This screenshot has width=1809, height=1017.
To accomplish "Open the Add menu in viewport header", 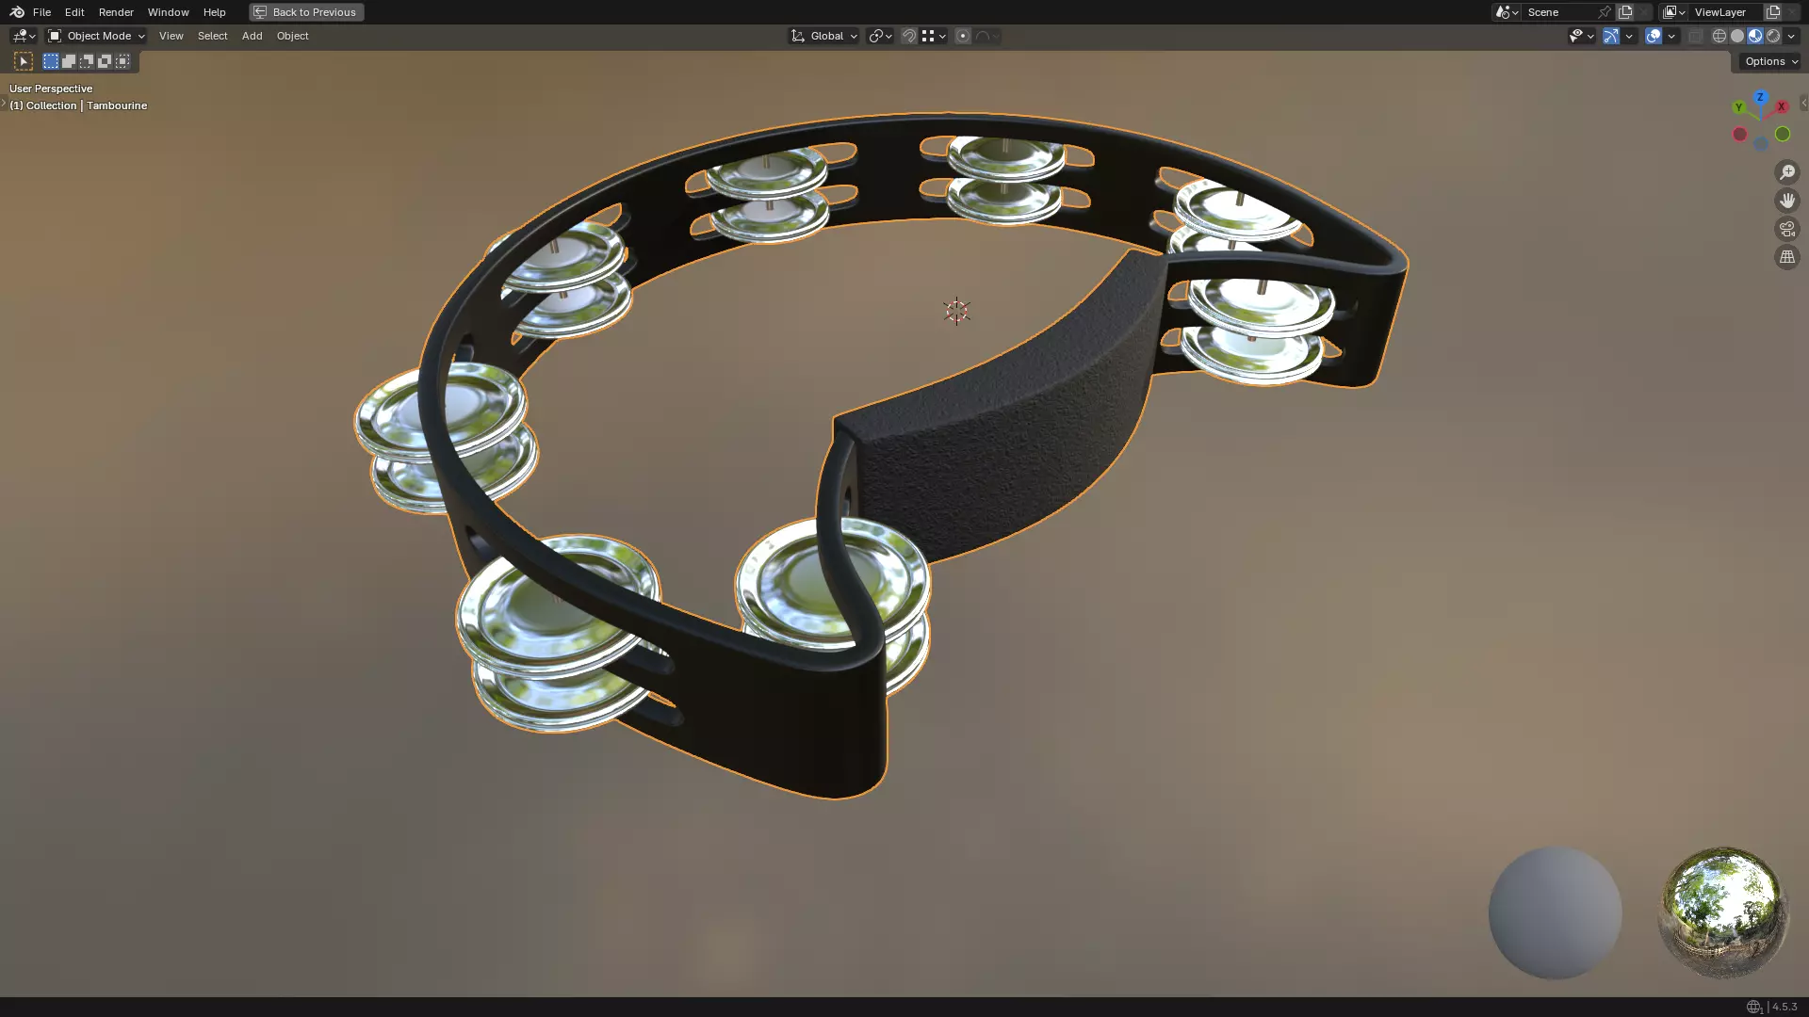I will tap(252, 36).
